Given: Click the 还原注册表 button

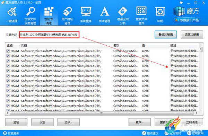Looking at the screenshot, I should (x=192, y=35).
